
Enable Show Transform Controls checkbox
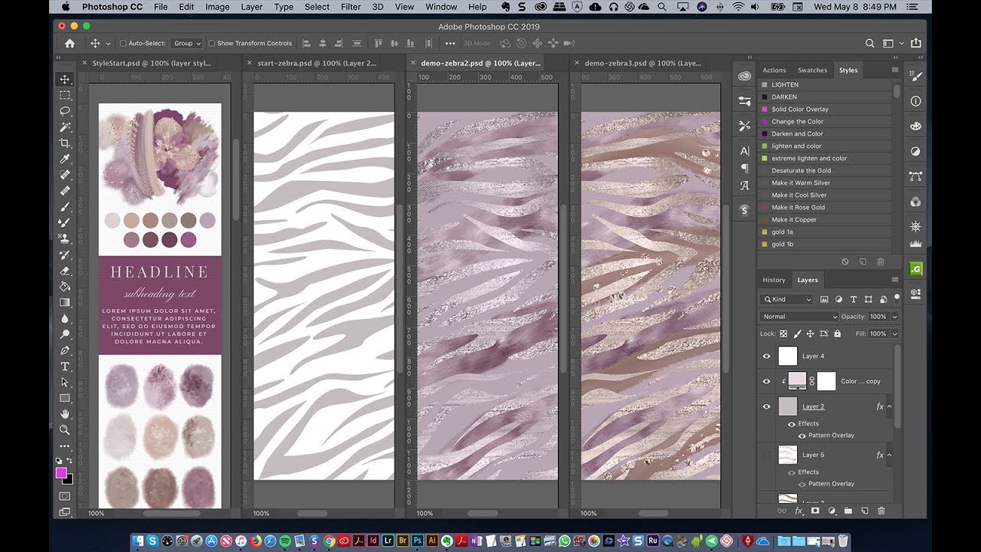tap(212, 44)
